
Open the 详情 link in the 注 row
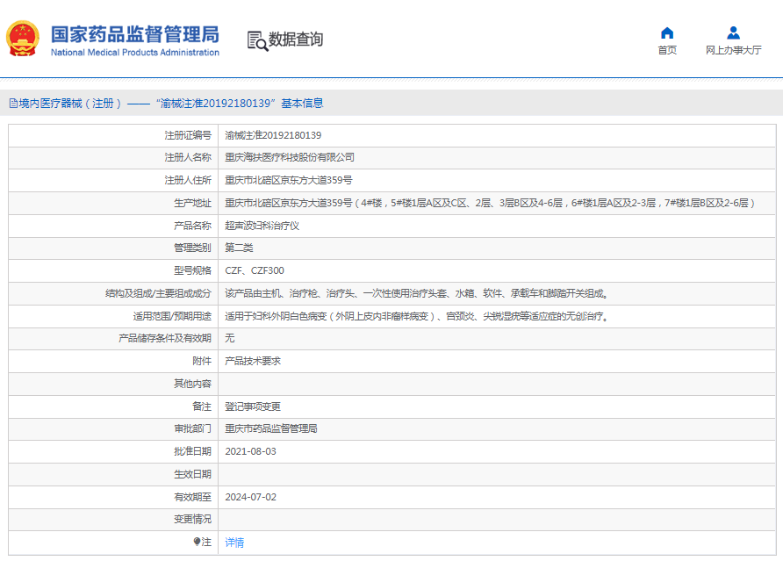234,543
